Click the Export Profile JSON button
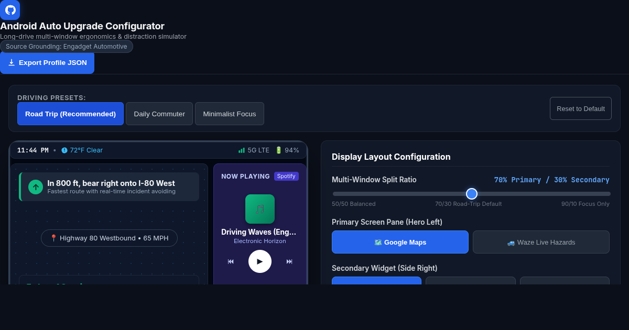The width and height of the screenshot is (629, 330). pyautogui.click(x=47, y=62)
